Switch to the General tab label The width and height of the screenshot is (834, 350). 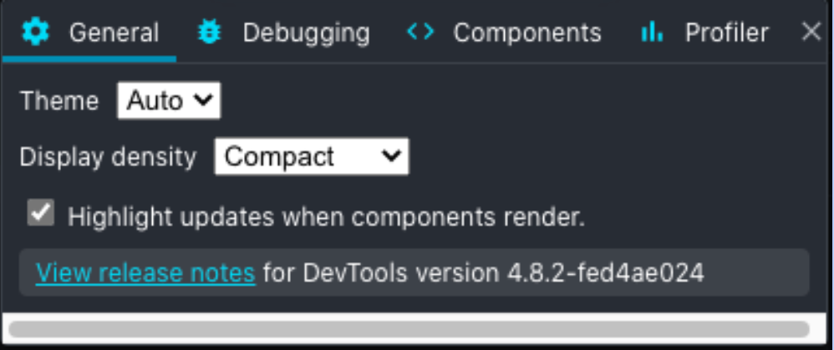tap(114, 33)
